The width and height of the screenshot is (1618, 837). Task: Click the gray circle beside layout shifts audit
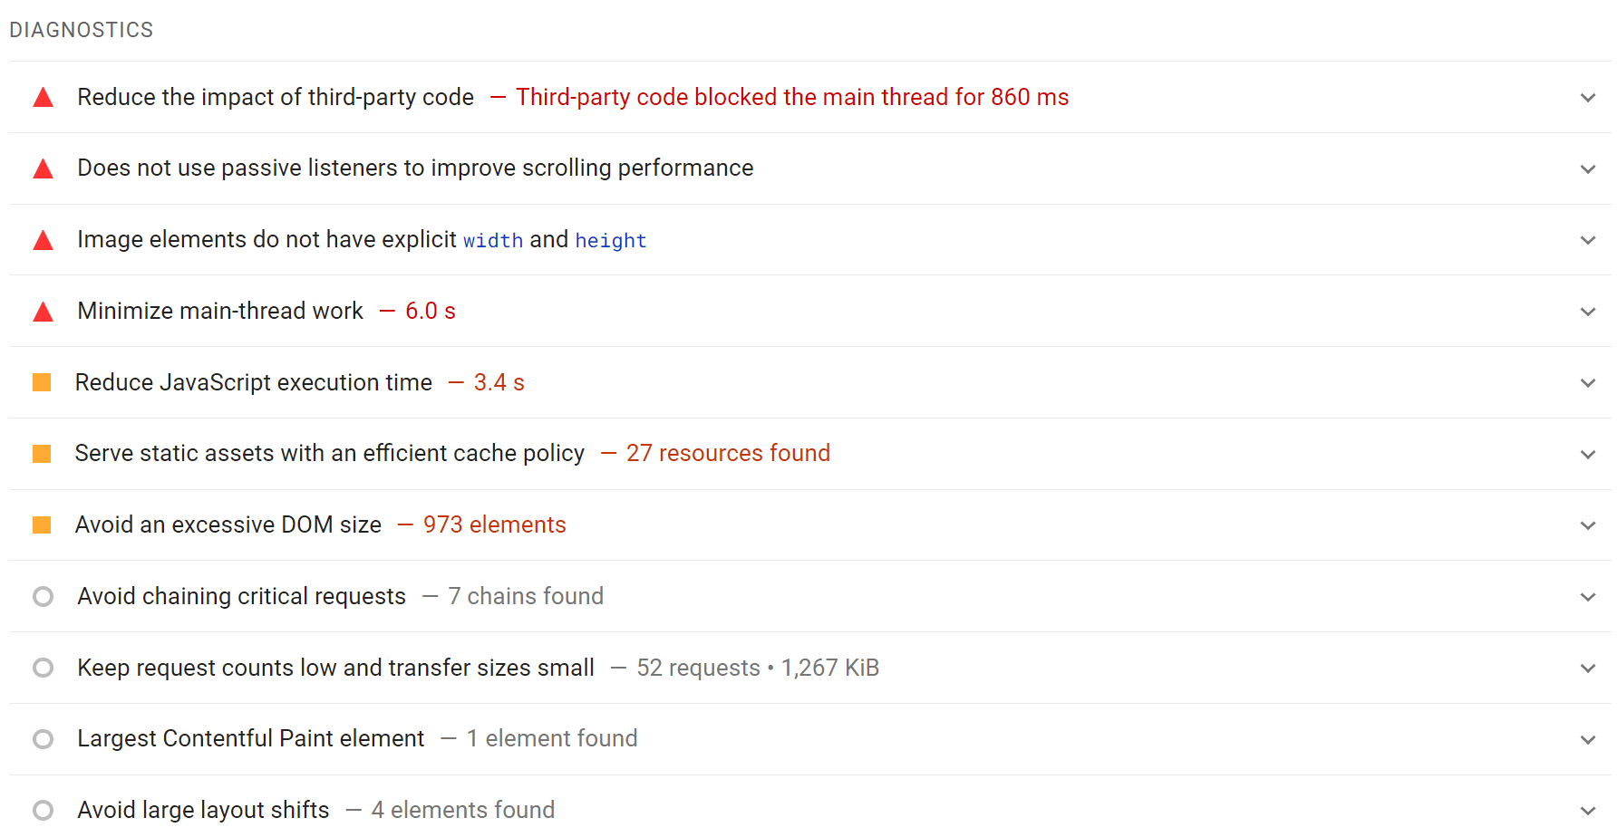pos(43,810)
